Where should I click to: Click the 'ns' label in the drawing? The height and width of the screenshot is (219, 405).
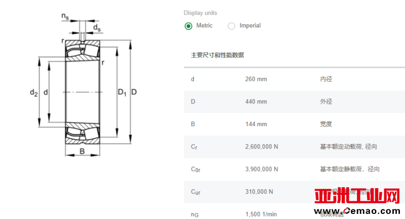tap(65, 17)
